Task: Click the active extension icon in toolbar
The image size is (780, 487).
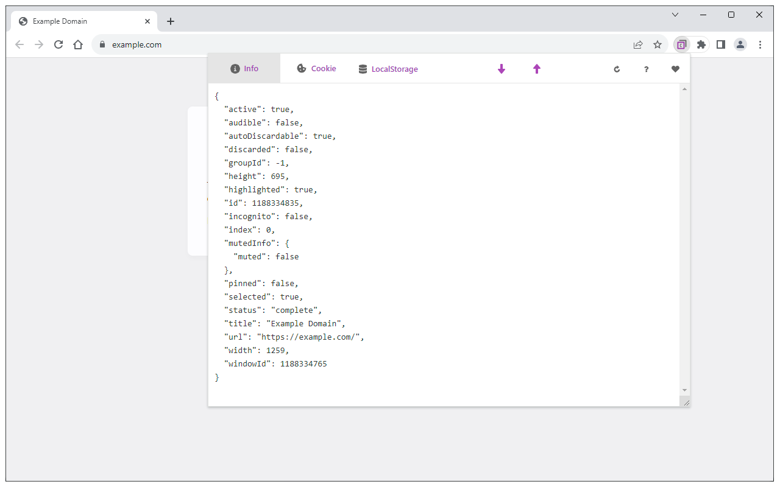Action: [682, 44]
